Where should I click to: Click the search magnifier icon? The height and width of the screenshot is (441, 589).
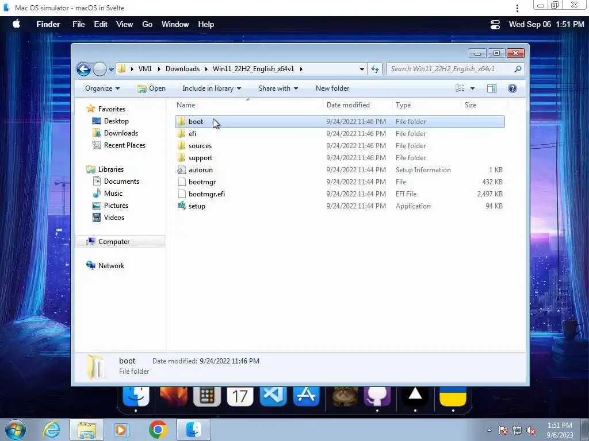[518, 69]
